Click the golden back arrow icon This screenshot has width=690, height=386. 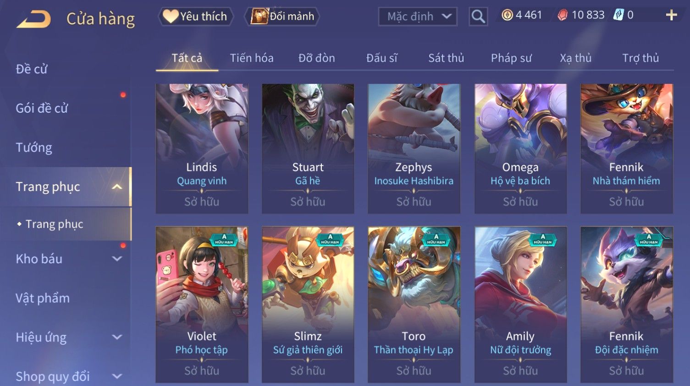pos(33,19)
